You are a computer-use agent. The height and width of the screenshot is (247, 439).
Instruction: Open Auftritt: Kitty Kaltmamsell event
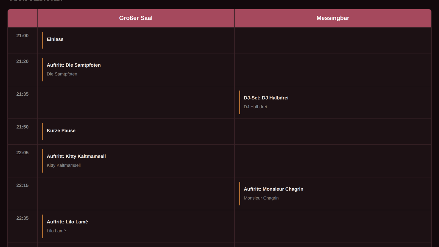[x=136, y=161]
